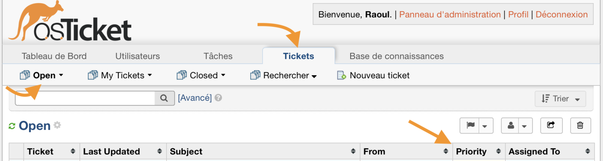Refresh the Open queue with green arrows
The image size is (603, 161).
click(x=12, y=126)
